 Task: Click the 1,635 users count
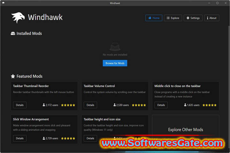pos(193,105)
